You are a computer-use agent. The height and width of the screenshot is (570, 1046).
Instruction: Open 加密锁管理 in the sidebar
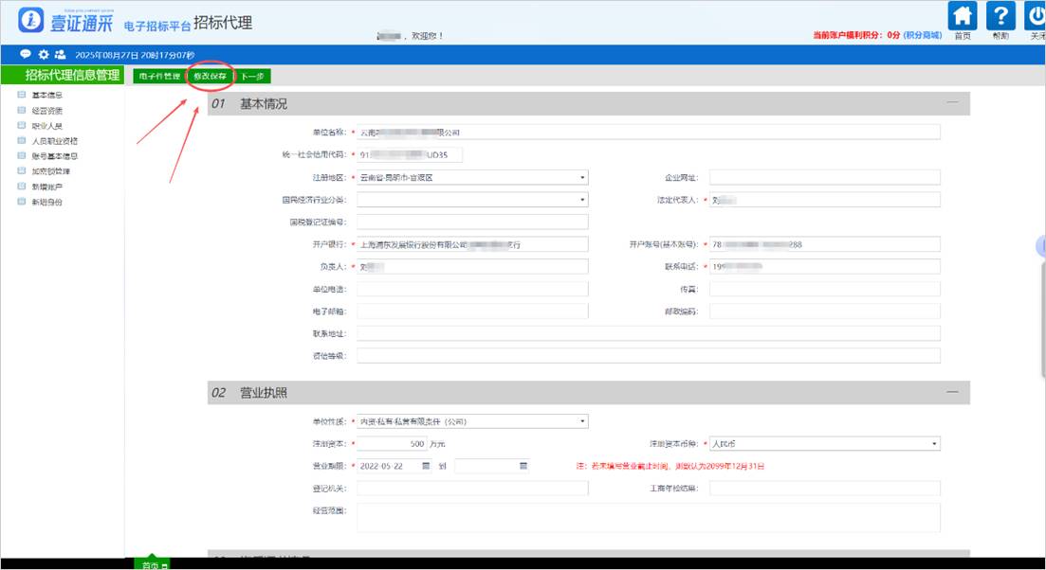click(x=50, y=171)
